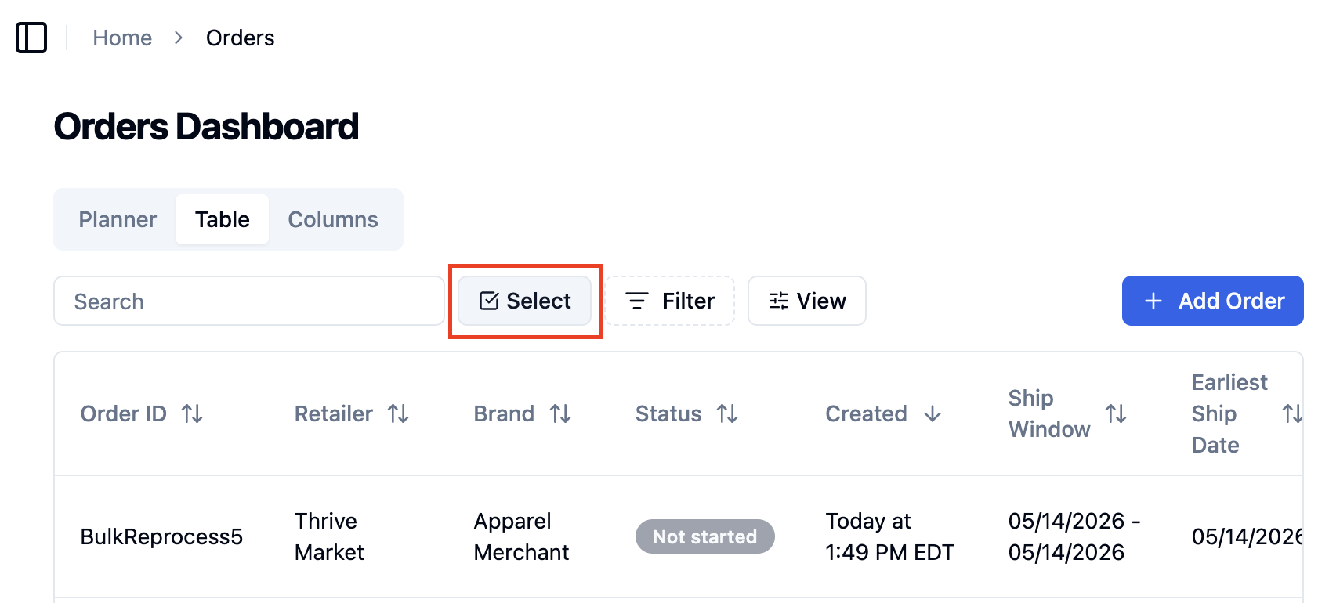Switch to the Columns tab
This screenshot has height=603, width=1329.
(333, 219)
